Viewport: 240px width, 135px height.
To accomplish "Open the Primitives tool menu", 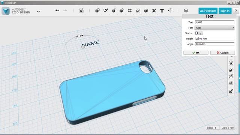I will (x=97, y=10).
